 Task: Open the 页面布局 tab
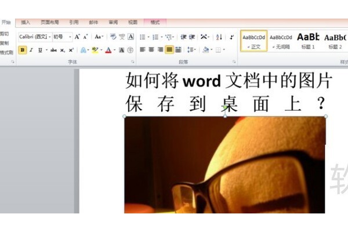(50, 22)
